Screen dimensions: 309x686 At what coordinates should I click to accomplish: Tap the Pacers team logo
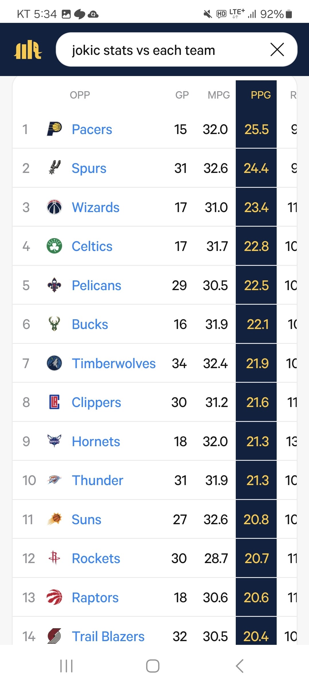pos(54,129)
